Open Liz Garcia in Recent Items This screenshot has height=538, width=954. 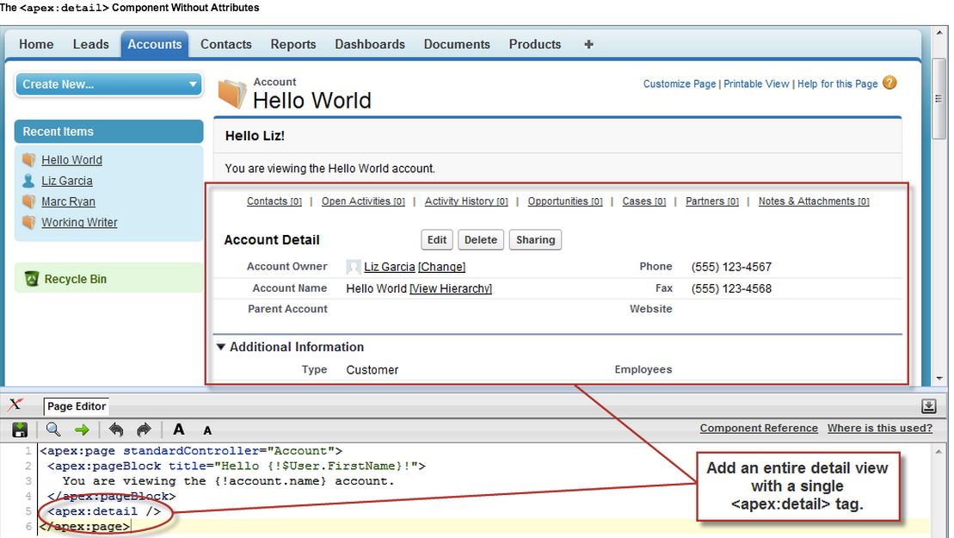pos(67,181)
